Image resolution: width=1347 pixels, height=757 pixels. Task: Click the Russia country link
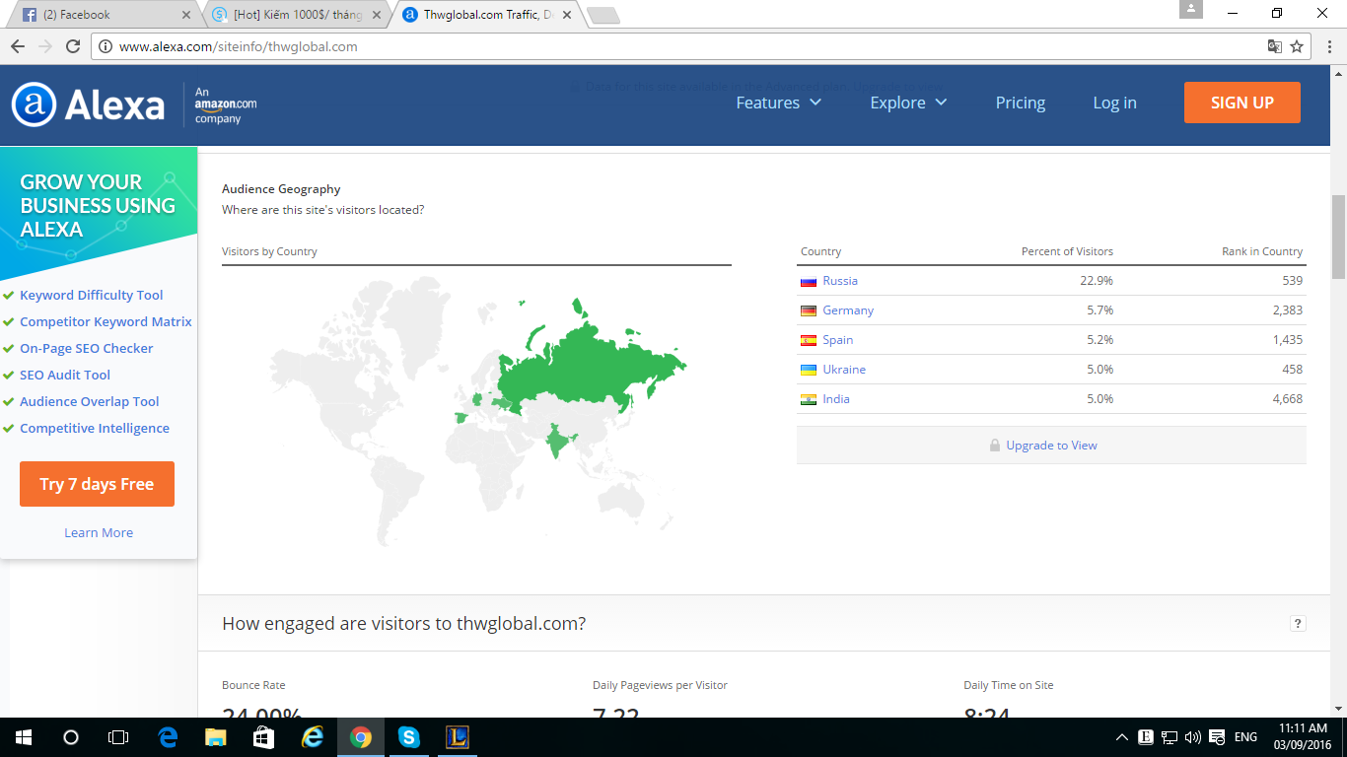[840, 281]
